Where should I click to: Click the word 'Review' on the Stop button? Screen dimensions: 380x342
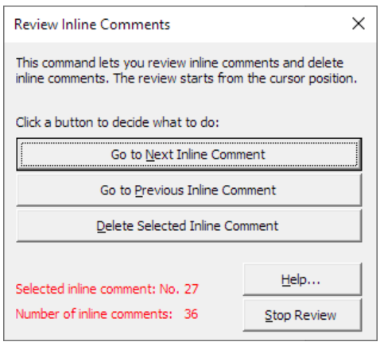(x=316, y=315)
